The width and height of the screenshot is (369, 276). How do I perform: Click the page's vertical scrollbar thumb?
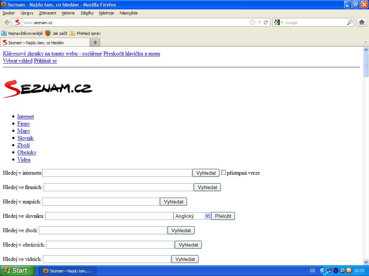pos(366,65)
